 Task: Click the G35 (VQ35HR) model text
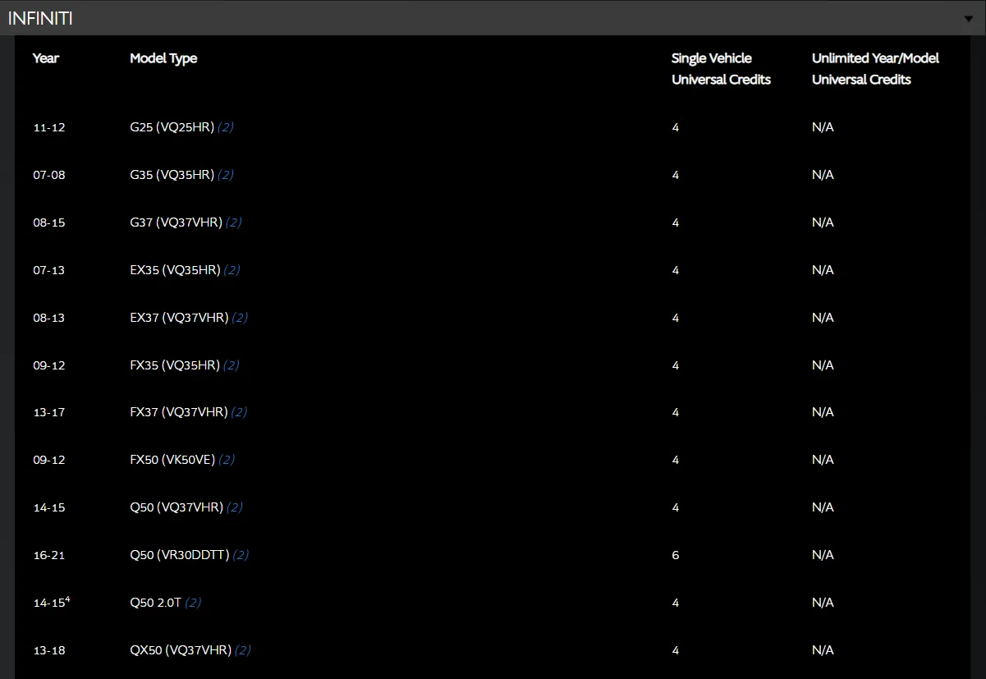tap(172, 175)
